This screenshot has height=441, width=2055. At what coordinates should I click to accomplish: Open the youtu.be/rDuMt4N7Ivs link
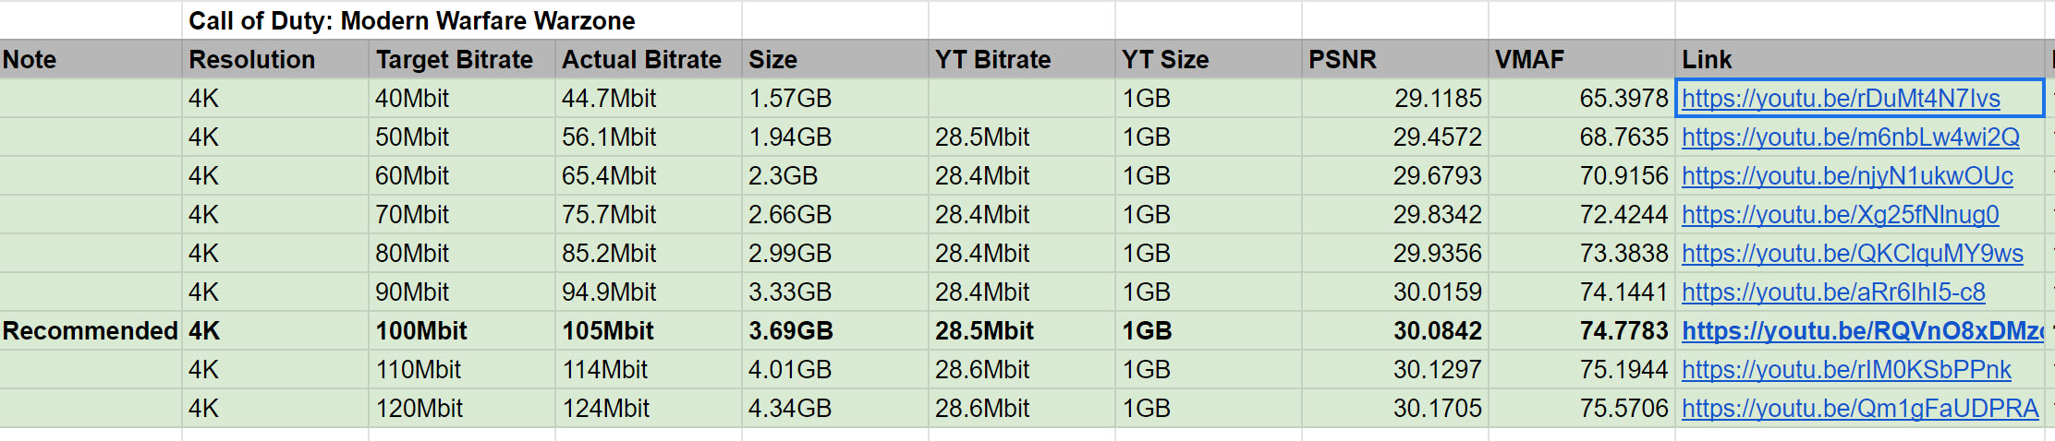pyautogui.click(x=1840, y=99)
